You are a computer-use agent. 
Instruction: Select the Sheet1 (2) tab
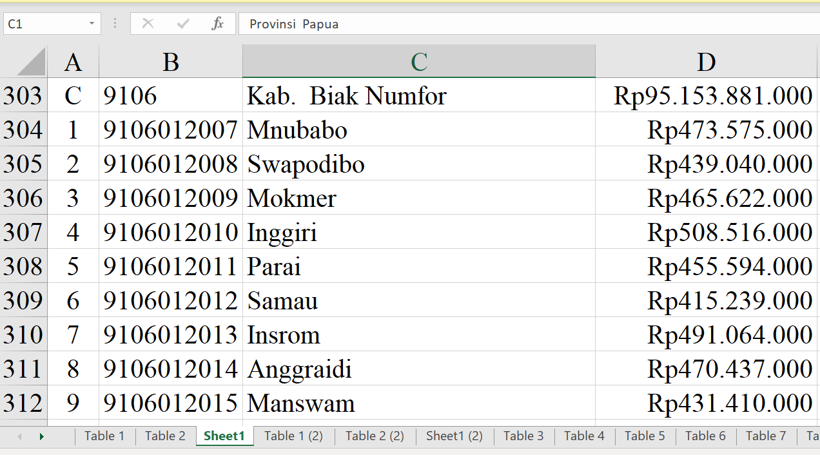point(454,436)
